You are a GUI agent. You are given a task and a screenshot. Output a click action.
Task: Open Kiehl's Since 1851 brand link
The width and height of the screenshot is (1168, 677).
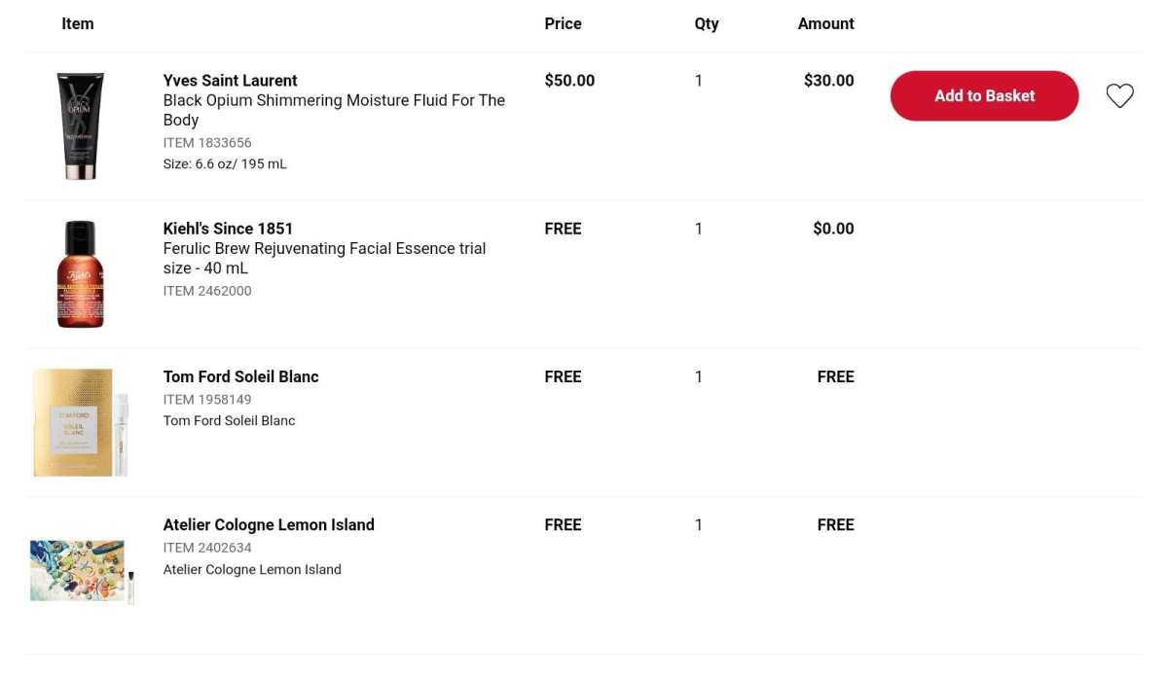click(228, 229)
